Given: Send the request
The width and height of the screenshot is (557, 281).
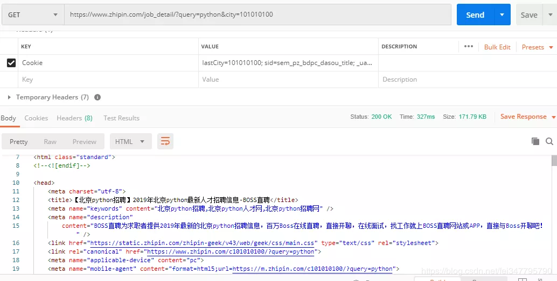Looking at the screenshot, I should pos(475,15).
